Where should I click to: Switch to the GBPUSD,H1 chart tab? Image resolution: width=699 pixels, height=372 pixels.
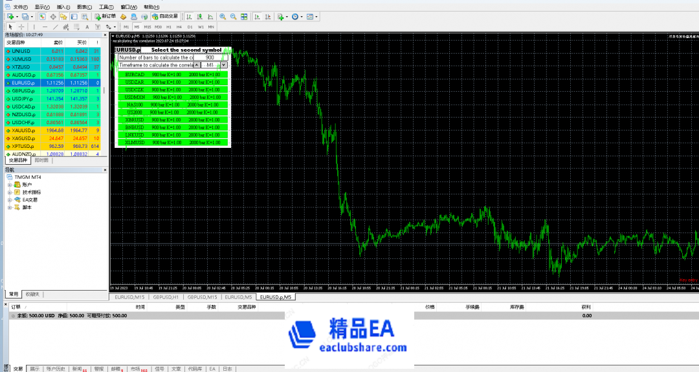click(166, 297)
